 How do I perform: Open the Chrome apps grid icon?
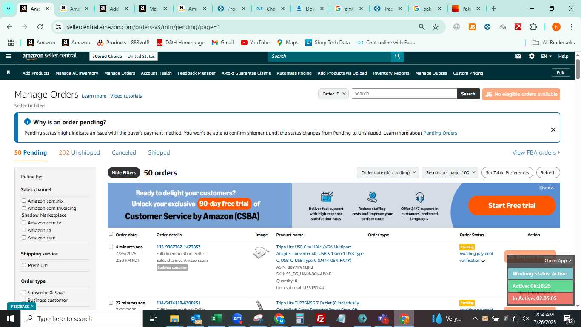(11, 43)
